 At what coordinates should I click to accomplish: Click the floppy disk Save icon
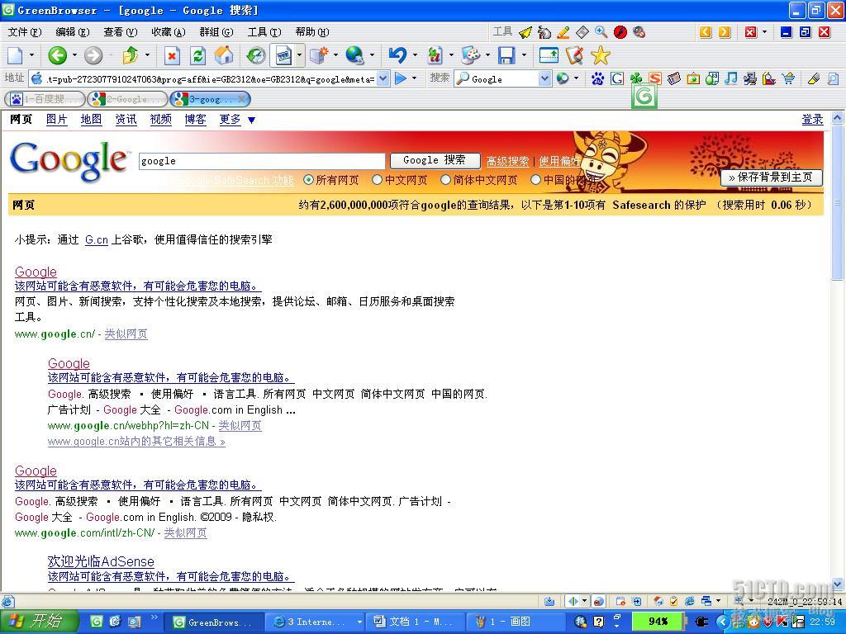(x=506, y=55)
